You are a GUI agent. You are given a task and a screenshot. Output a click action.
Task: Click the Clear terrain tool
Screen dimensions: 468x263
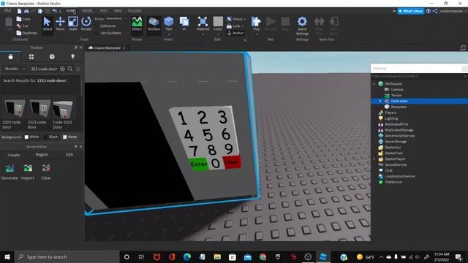(x=46, y=172)
